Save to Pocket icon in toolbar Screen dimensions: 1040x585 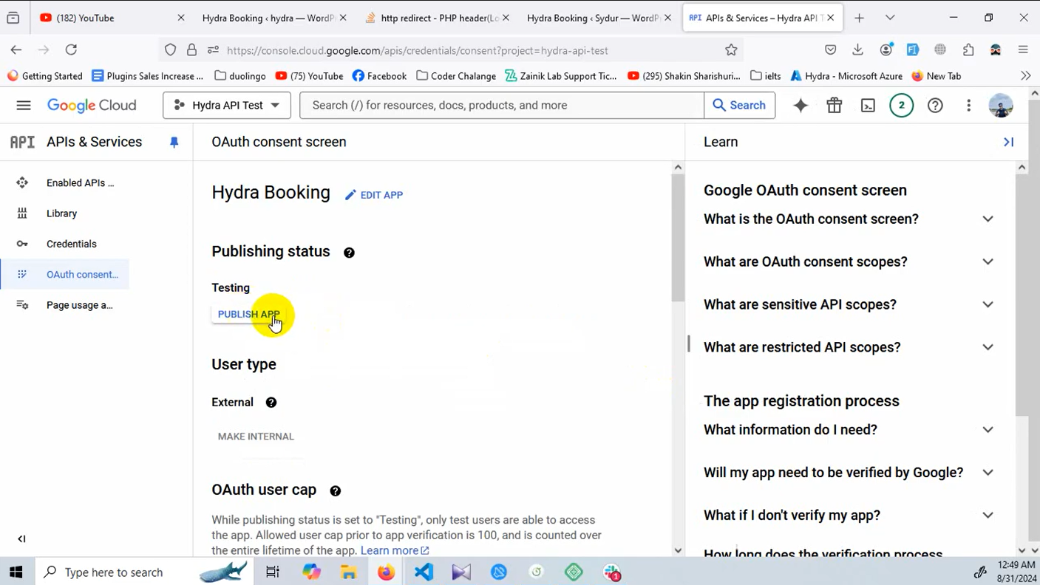830,49
